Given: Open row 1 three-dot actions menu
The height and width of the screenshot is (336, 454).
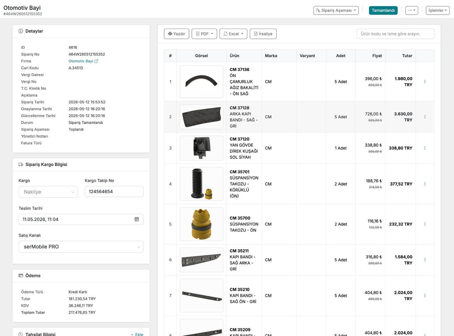Looking at the screenshot, I should click(425, 82).
